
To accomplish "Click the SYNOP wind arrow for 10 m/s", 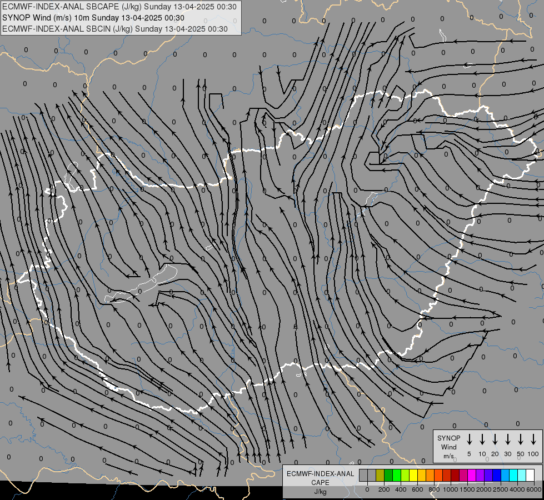I will point(482,439).
